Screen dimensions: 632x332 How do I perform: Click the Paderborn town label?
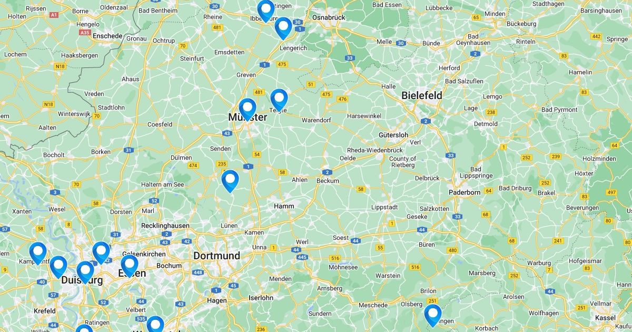465,192
